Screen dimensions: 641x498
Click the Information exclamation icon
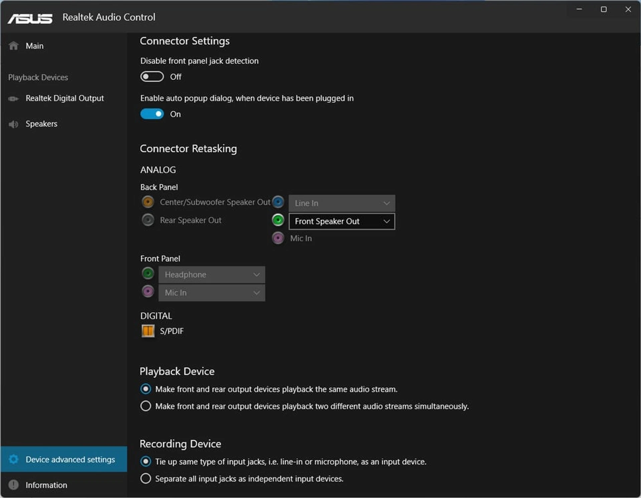pos(13,485)
